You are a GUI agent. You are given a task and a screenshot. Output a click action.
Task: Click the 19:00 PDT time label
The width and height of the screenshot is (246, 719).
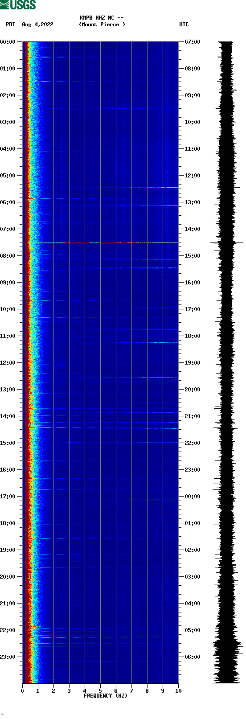[x=8, y=550]
